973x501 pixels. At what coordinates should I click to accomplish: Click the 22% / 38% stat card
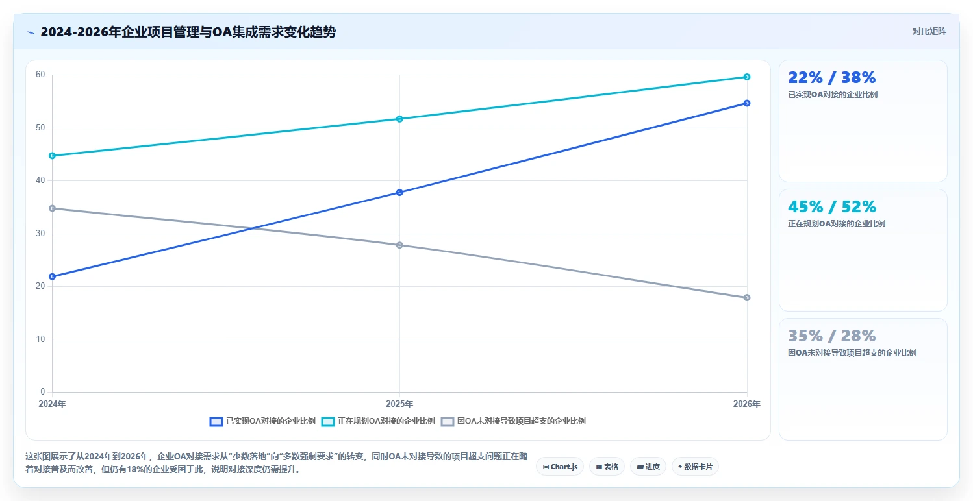(x=863, y=121)
